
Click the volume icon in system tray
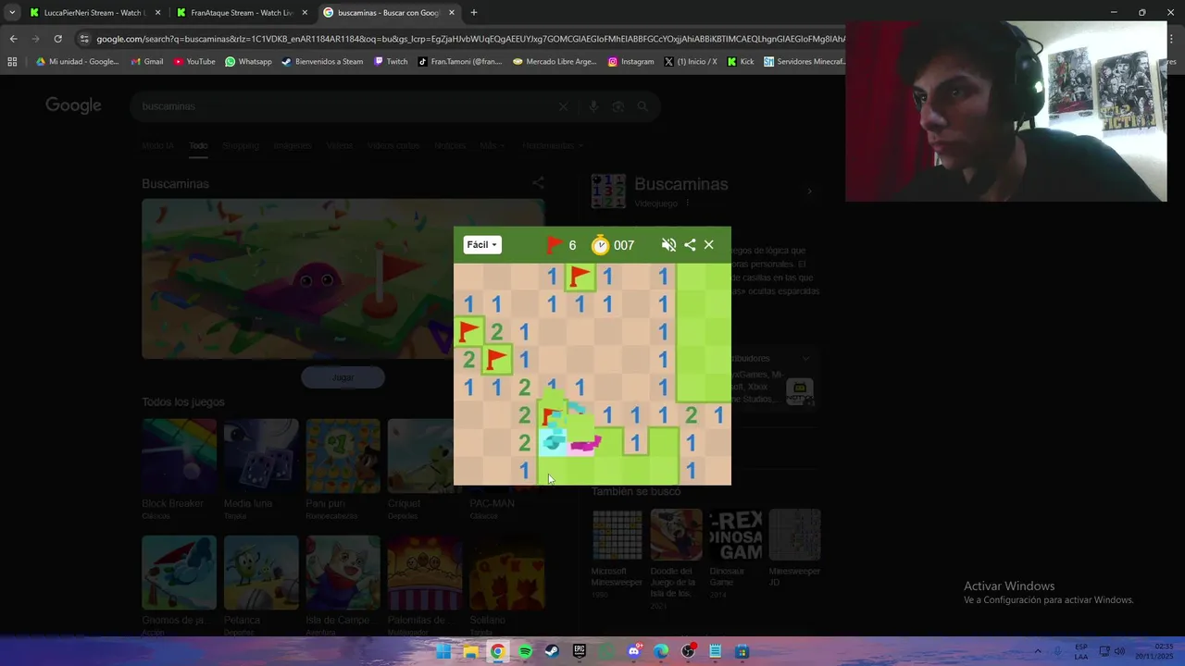(x=1119, y=651)
